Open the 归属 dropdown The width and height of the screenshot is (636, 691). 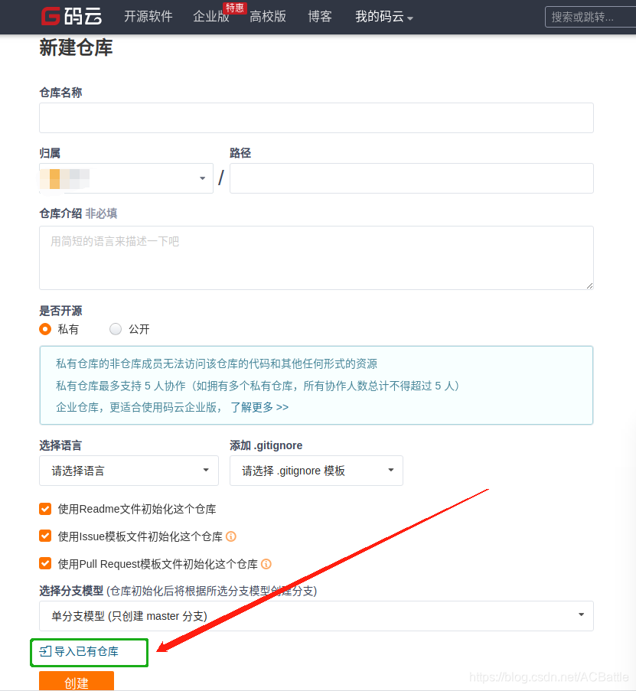click(x=126, y=178)
